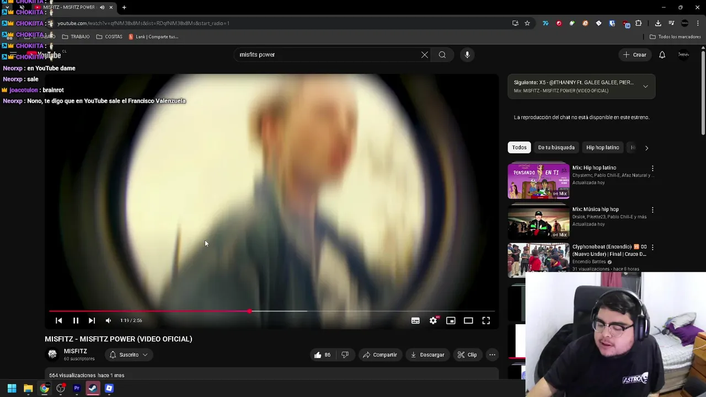This screenshot has width=706, height=397.
Task: Open the 'Mix: Música hip hop' thumbnail
Action: pyautogui.click(x=538, y=221)
